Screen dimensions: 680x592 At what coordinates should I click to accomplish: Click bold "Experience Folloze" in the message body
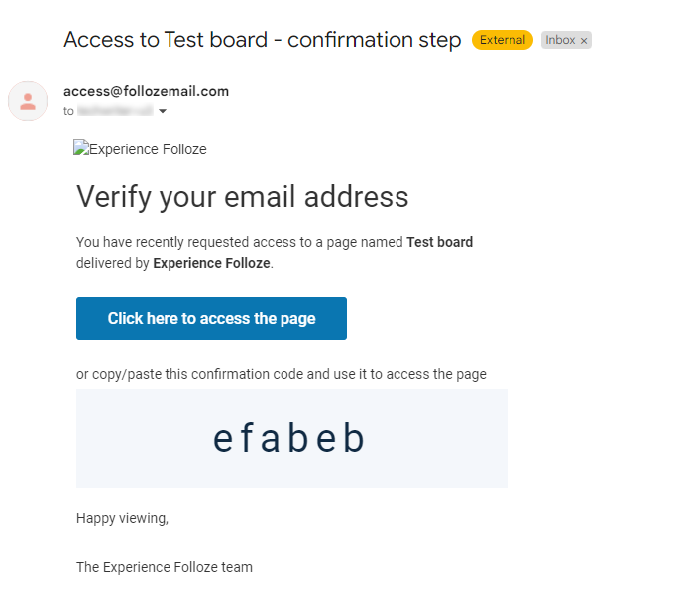coord(211,263)
